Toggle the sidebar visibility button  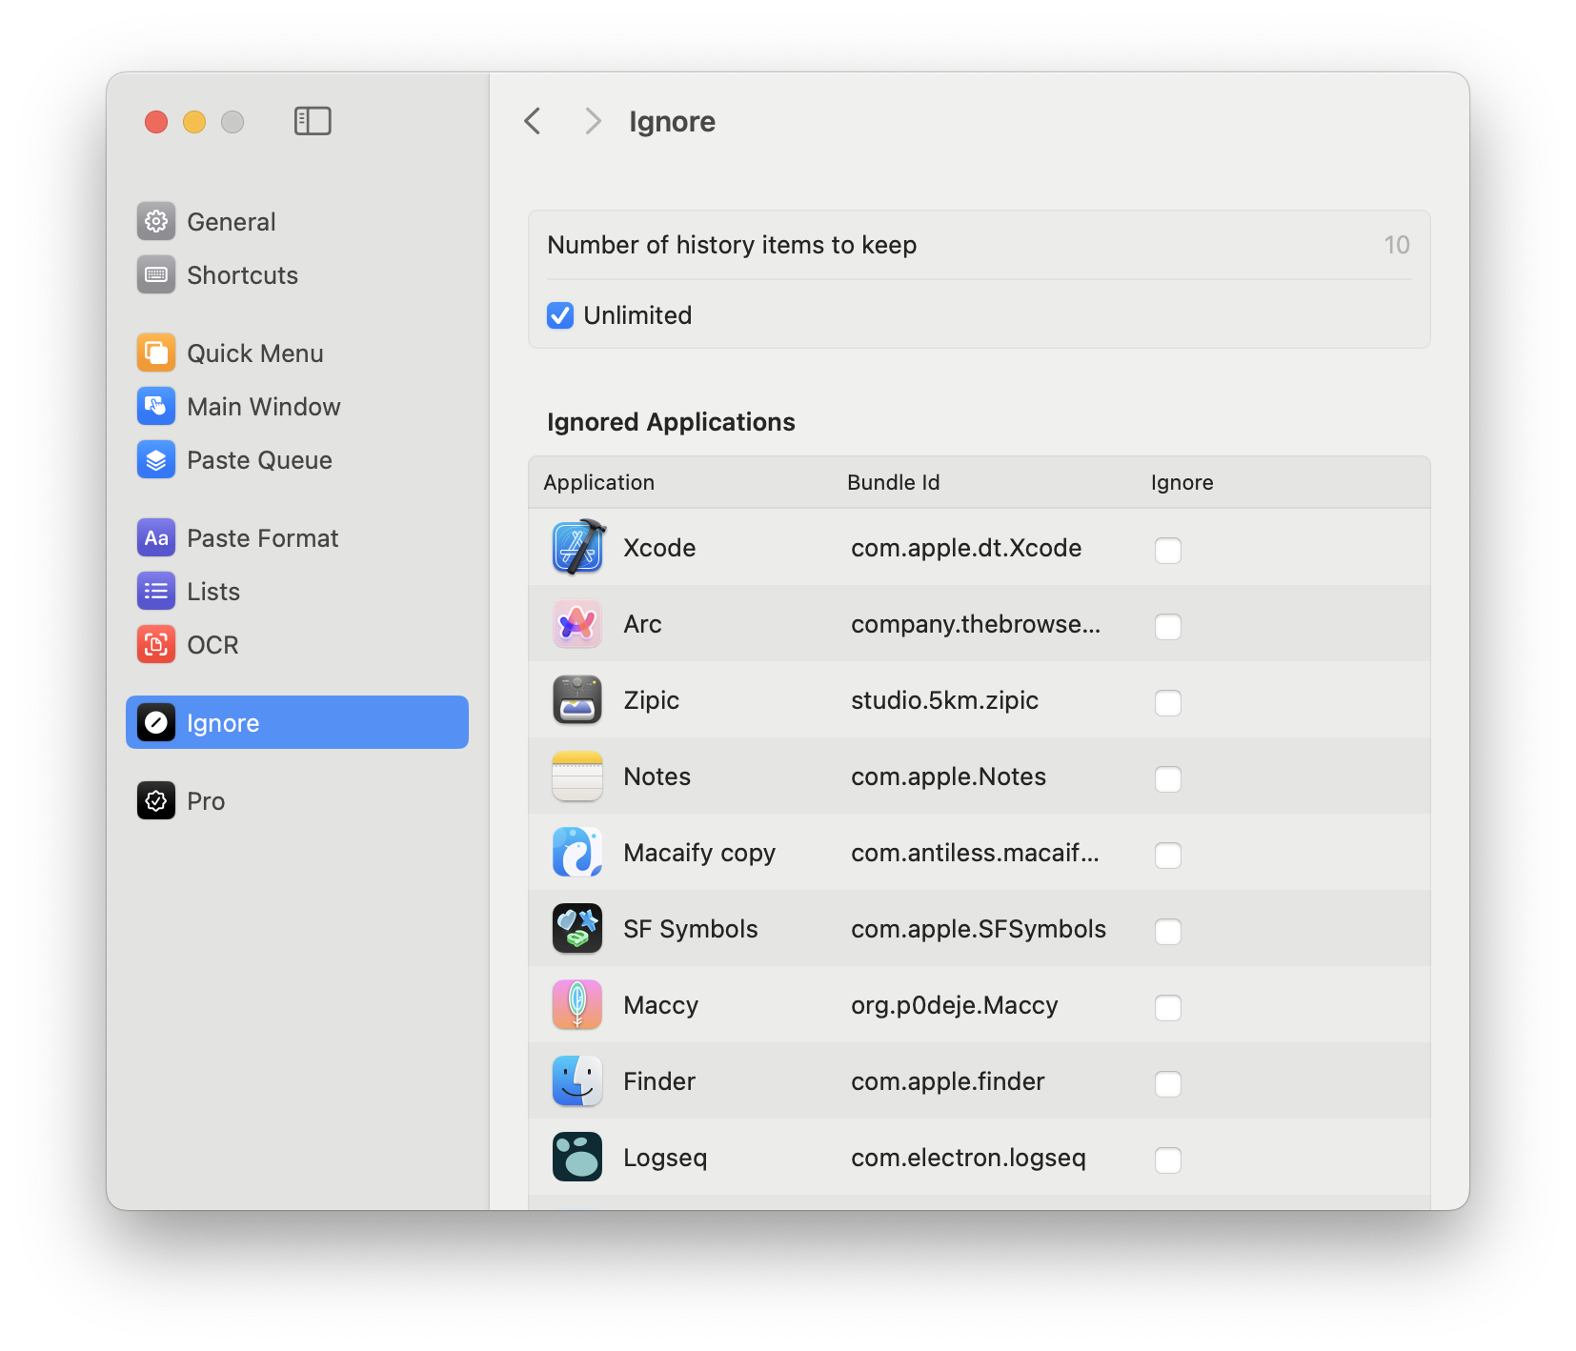coord(313,121)
